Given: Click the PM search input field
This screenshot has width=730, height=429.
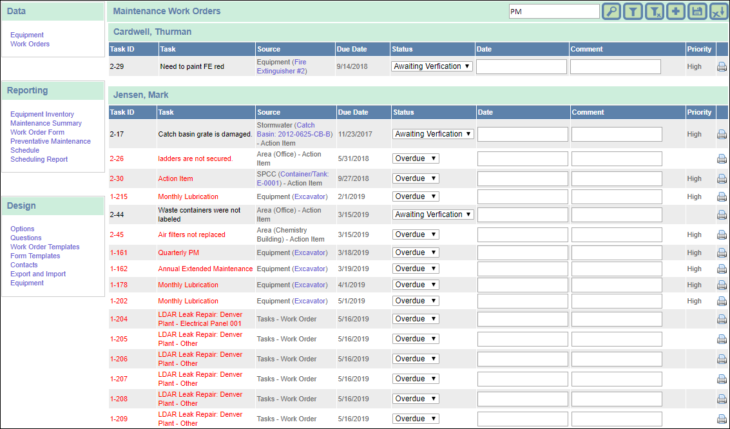Looking at the screenshot, I should pos(554,11).
